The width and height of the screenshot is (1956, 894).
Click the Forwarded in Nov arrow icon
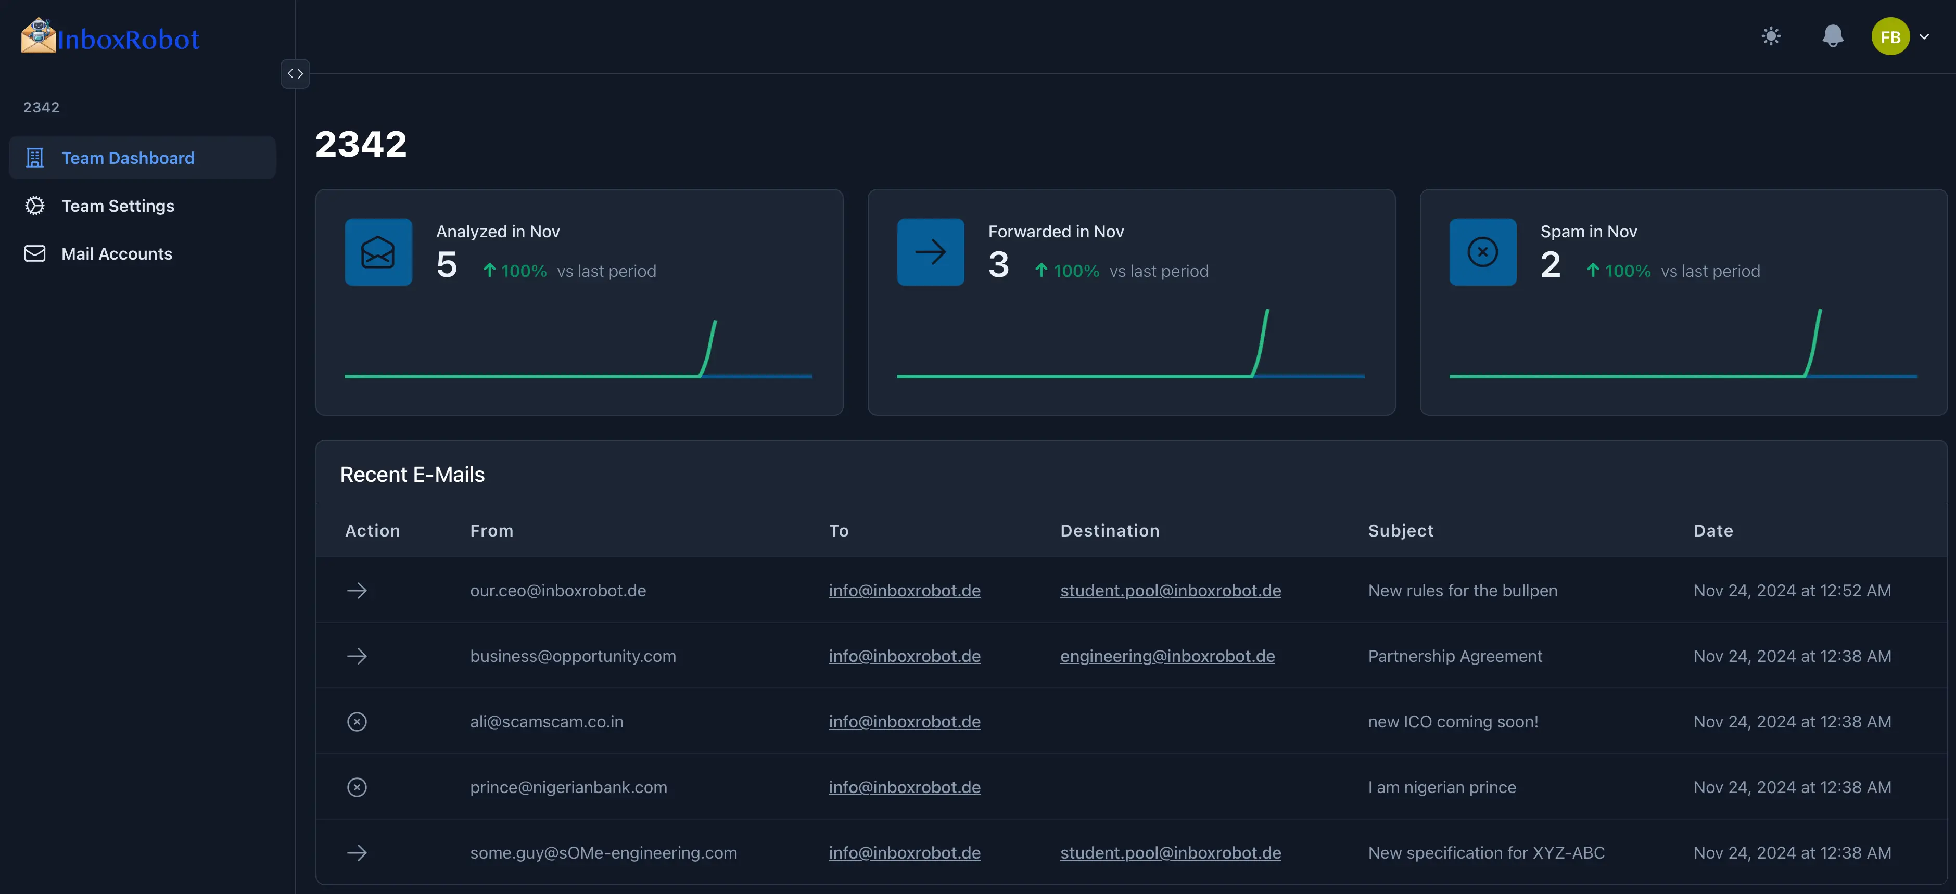[x=930, y=252]
